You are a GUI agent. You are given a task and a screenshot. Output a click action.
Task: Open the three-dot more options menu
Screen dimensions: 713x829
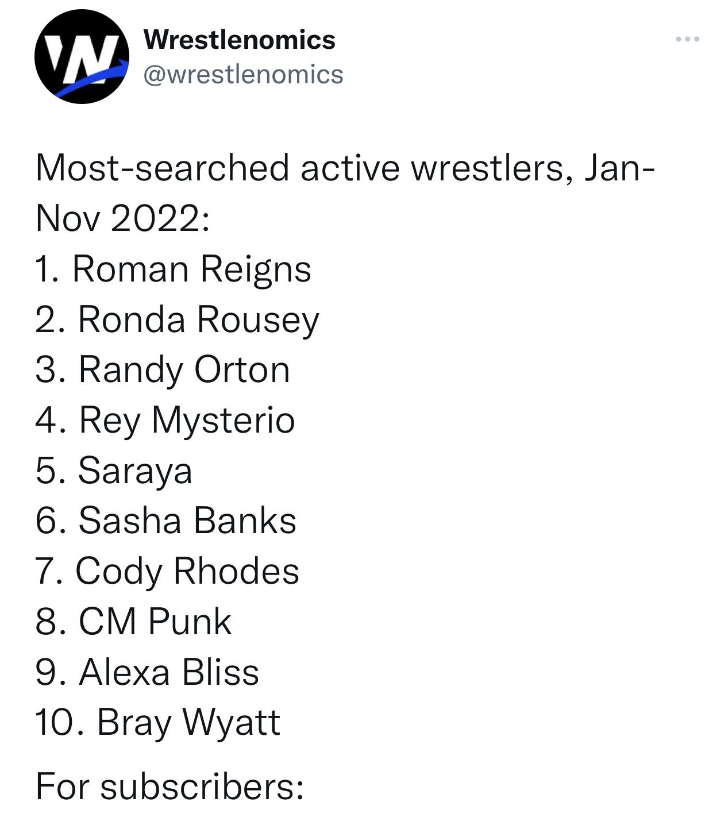click(x=687, y=39)
